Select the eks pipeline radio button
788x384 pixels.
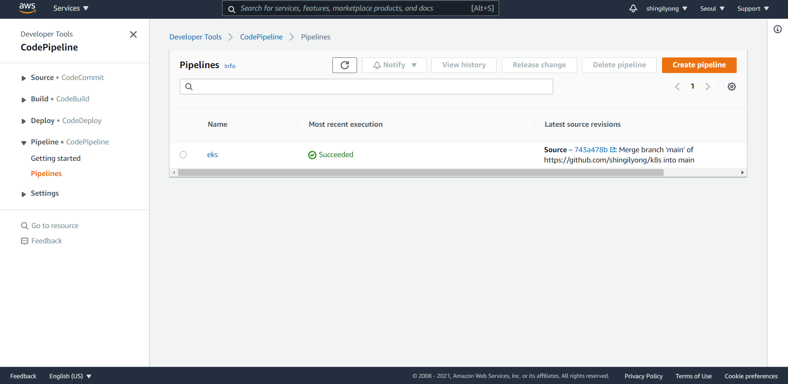[x=183, y=155]
